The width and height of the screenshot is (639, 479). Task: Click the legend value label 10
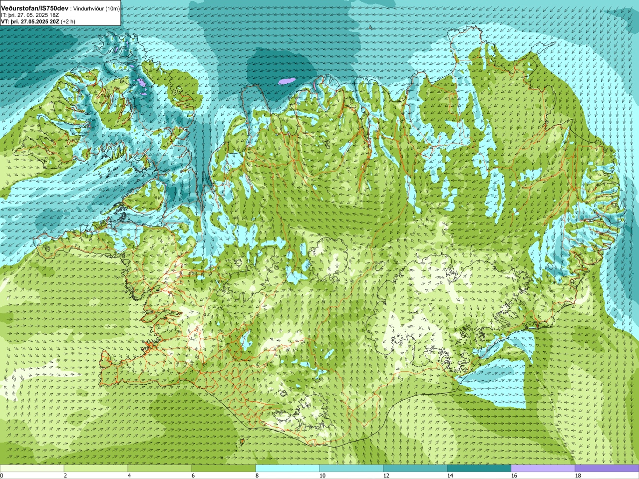coord(322,476)
